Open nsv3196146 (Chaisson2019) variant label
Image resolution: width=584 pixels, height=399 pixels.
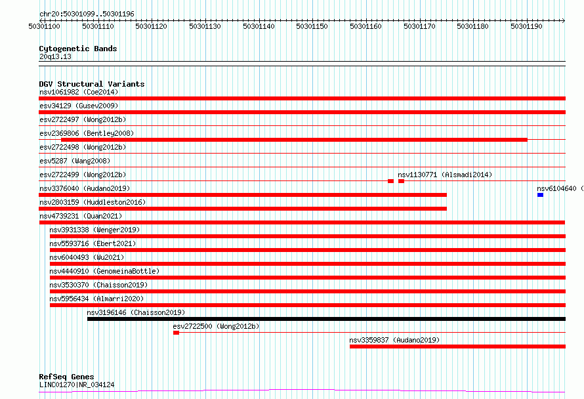click(136, 312)
